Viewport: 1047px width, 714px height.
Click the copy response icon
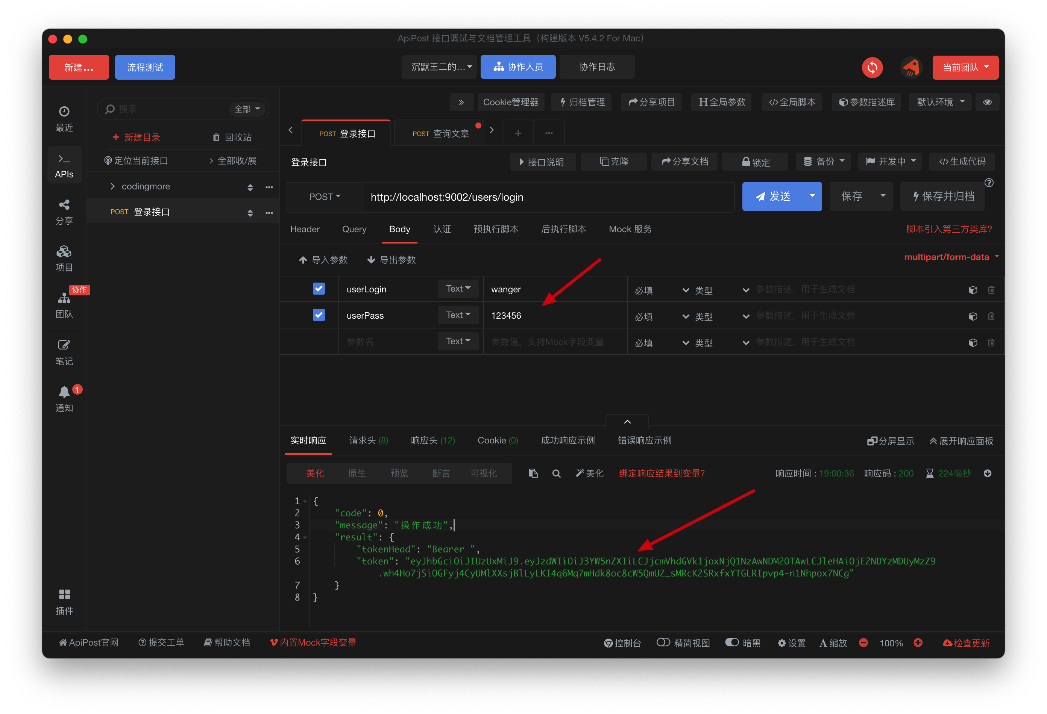pos(533,473)
